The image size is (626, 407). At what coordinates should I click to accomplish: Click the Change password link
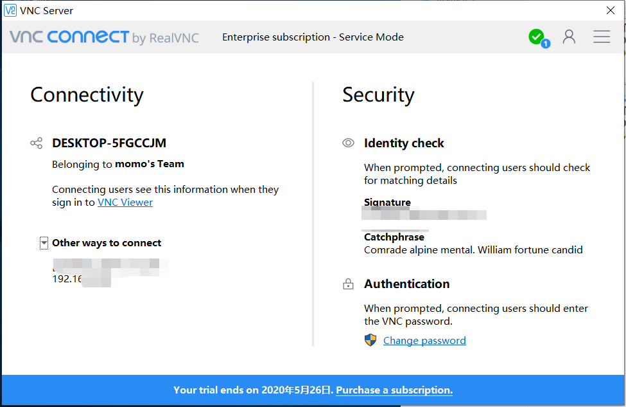[424, 340]
